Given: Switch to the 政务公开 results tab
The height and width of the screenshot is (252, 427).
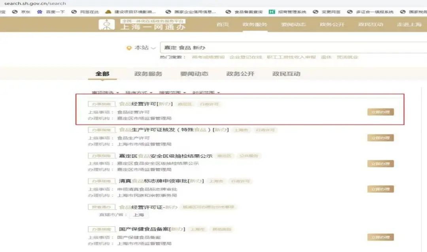Looking at the screenshot, I should point(240,74).
